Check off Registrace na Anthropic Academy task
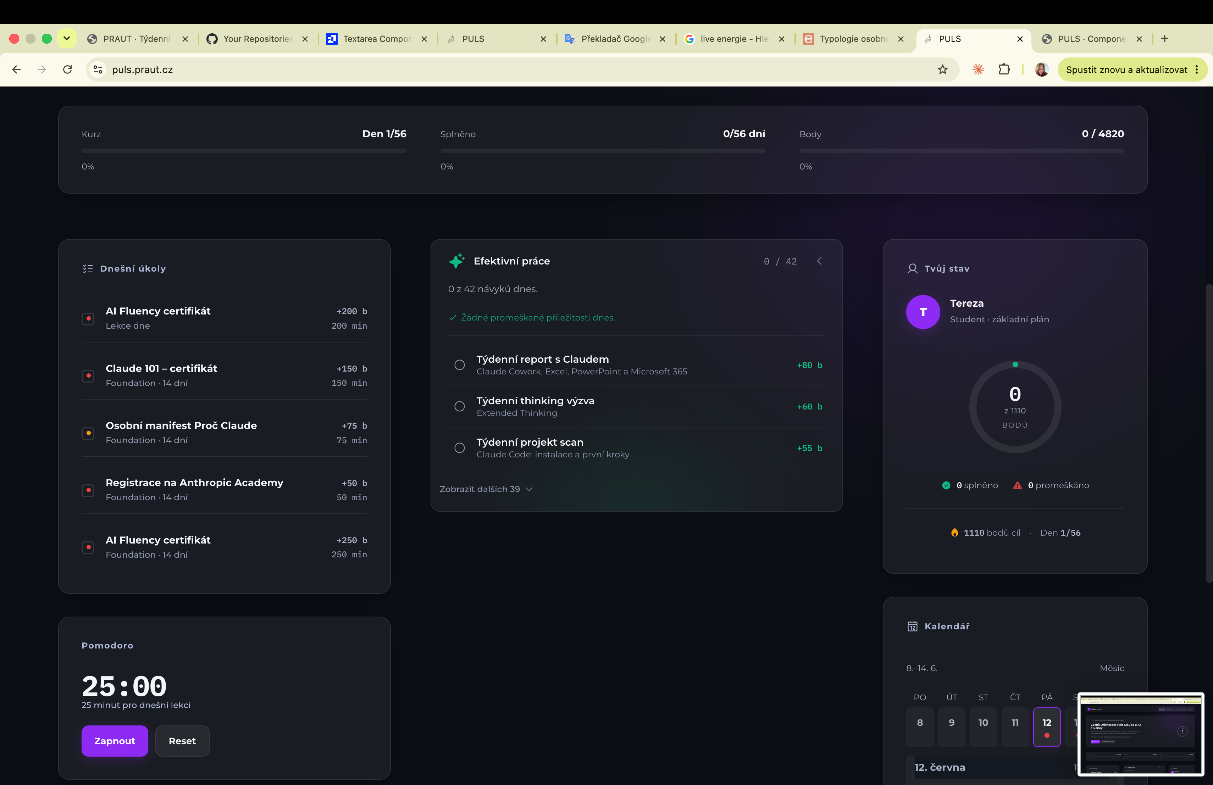 [88, 490]
